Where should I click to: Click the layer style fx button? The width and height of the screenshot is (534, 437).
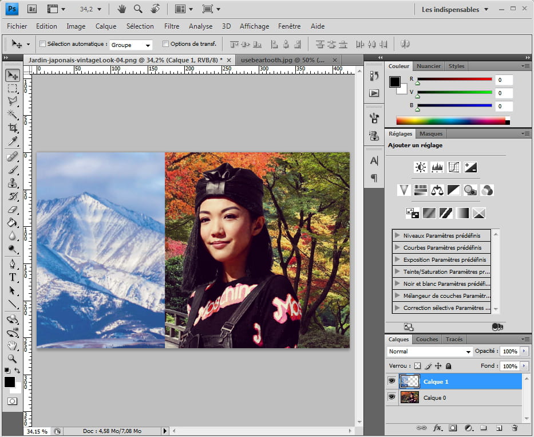(437, 428)
